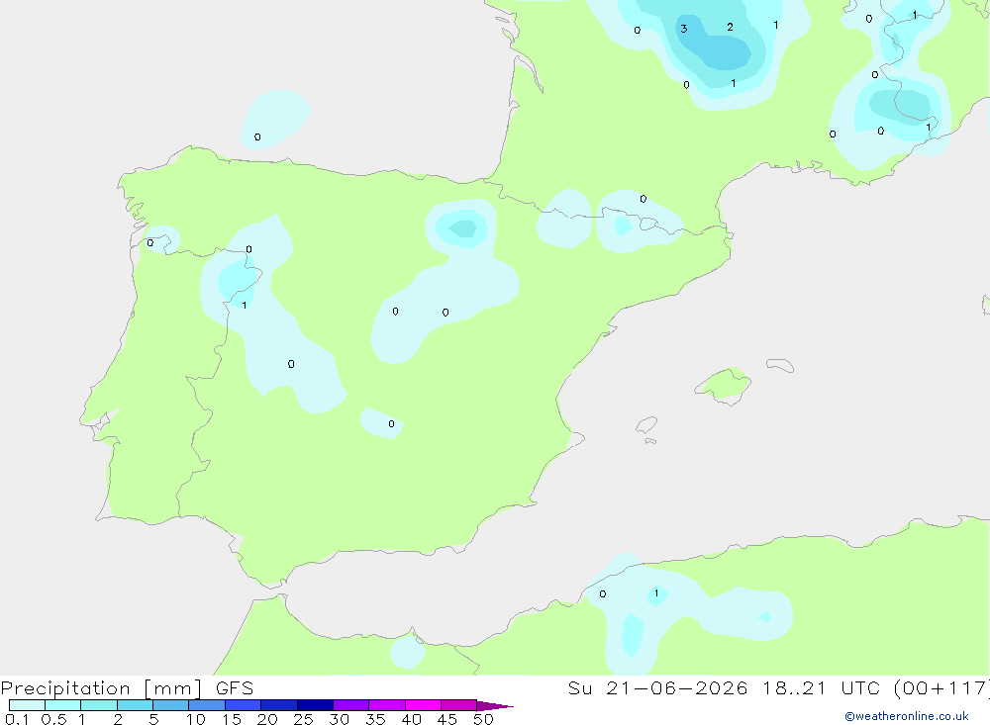Click the 'Precipitation [mm] GFS' title text
This screenshot has width=990, height=725.
(x=127, y=687)
